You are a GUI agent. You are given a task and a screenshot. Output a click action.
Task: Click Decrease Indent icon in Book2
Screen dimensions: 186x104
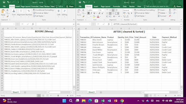pyautogui.click(x=107, y=16)
